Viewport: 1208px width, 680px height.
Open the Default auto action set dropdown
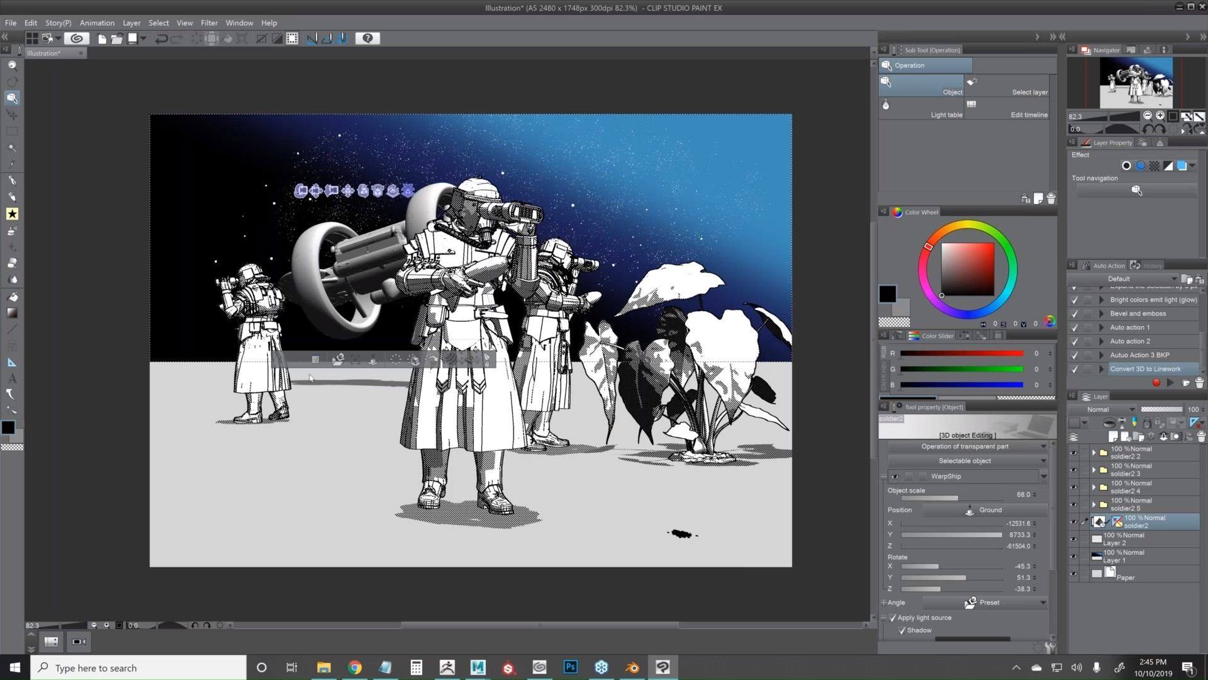tap(1123, 279)
